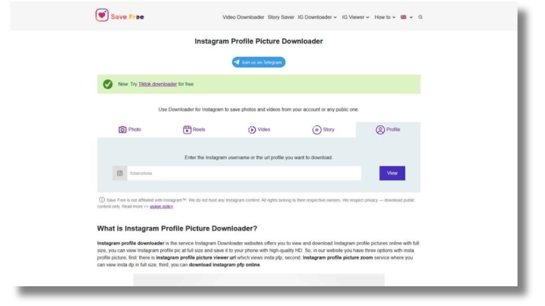The height and width of the screenshot is (306, 545).
Task: Expand the IG Viewer dropdown menu
Action: tap(356, 17)
